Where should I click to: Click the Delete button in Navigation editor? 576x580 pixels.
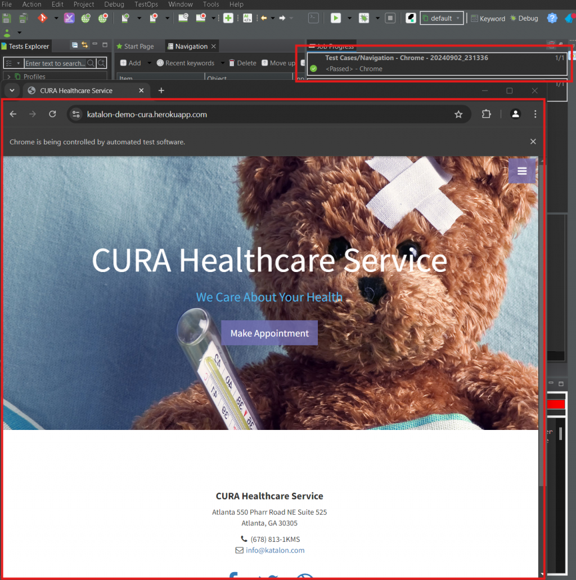click(x=243, y=63)
